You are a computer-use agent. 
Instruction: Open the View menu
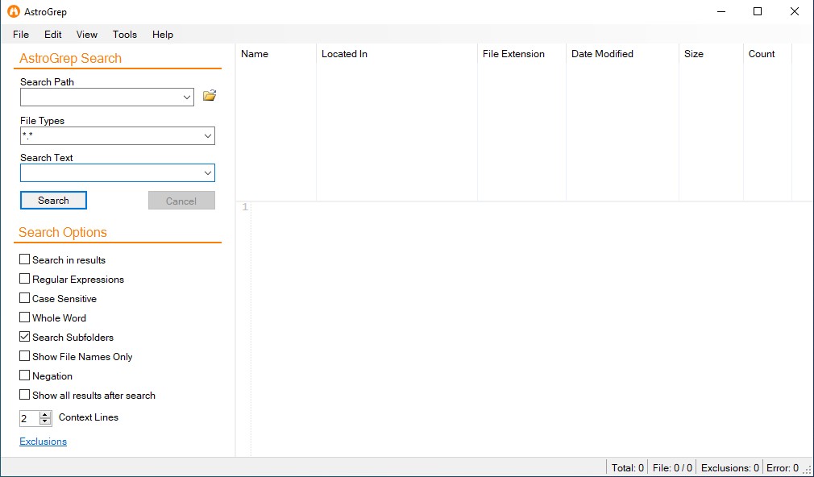coord(87,35)
